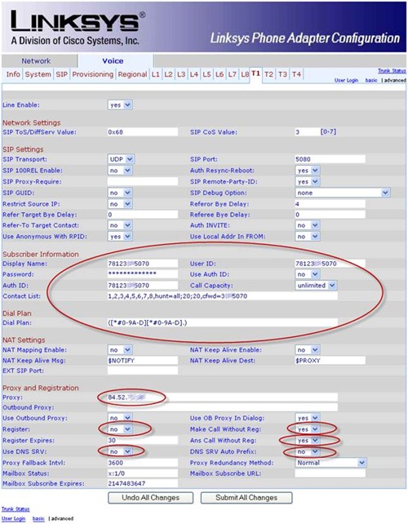Click the Register Expires field
408x524 pixels.
(x=143, y=441)
